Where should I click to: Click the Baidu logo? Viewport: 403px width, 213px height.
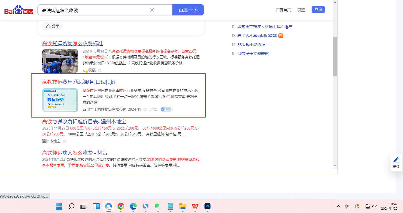point(19,10)
